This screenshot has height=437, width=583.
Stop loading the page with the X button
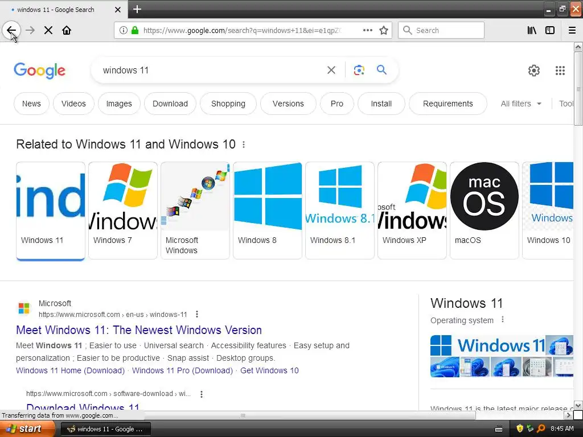click(x=48, y=30)
